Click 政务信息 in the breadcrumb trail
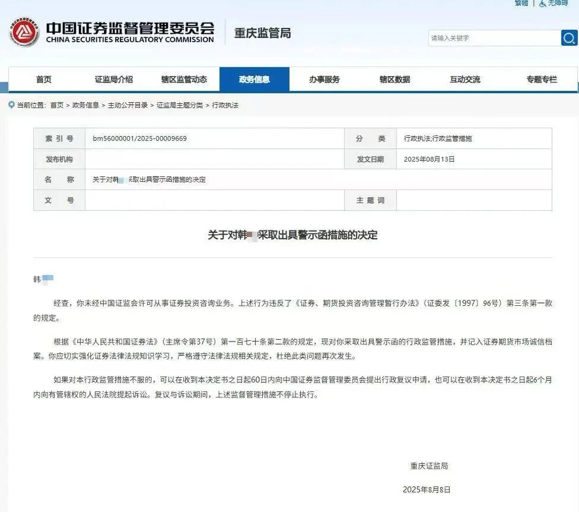This screenshot has height=512, width=579. point(85,105)
